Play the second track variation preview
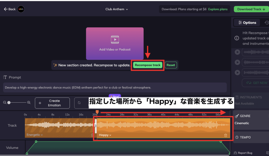Viewport: 269px width, 156px height. click(237, 62)
